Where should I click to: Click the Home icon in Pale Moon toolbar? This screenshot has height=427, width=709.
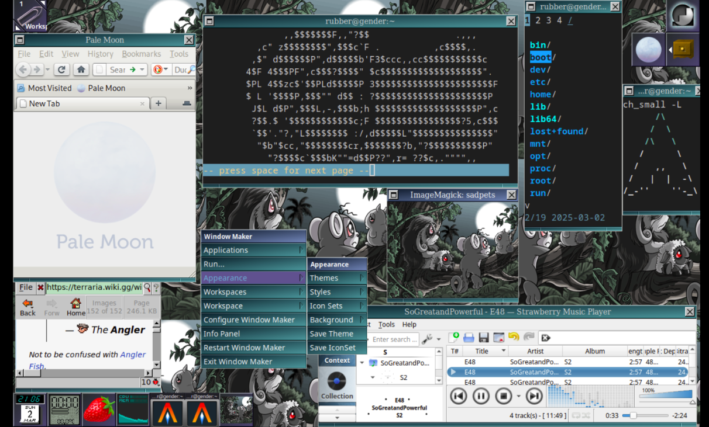coord(81,70)
